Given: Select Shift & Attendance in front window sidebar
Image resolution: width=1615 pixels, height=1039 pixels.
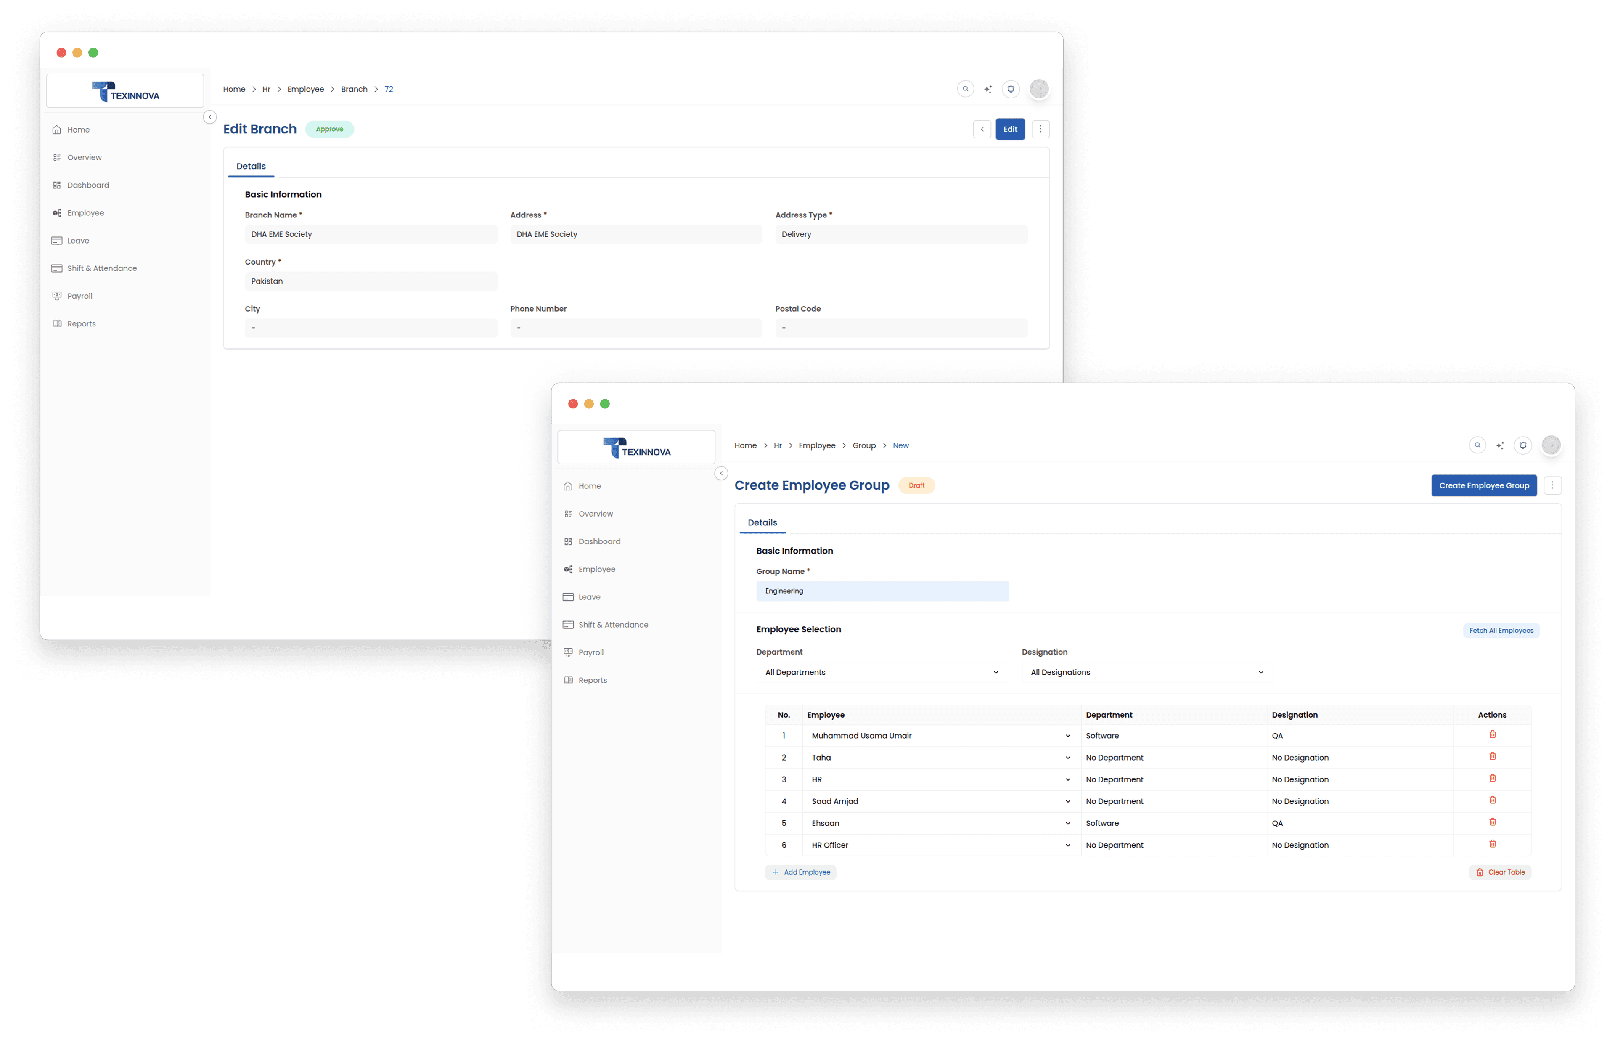Looking at the screenshot, I should click(x=612, y=625).
